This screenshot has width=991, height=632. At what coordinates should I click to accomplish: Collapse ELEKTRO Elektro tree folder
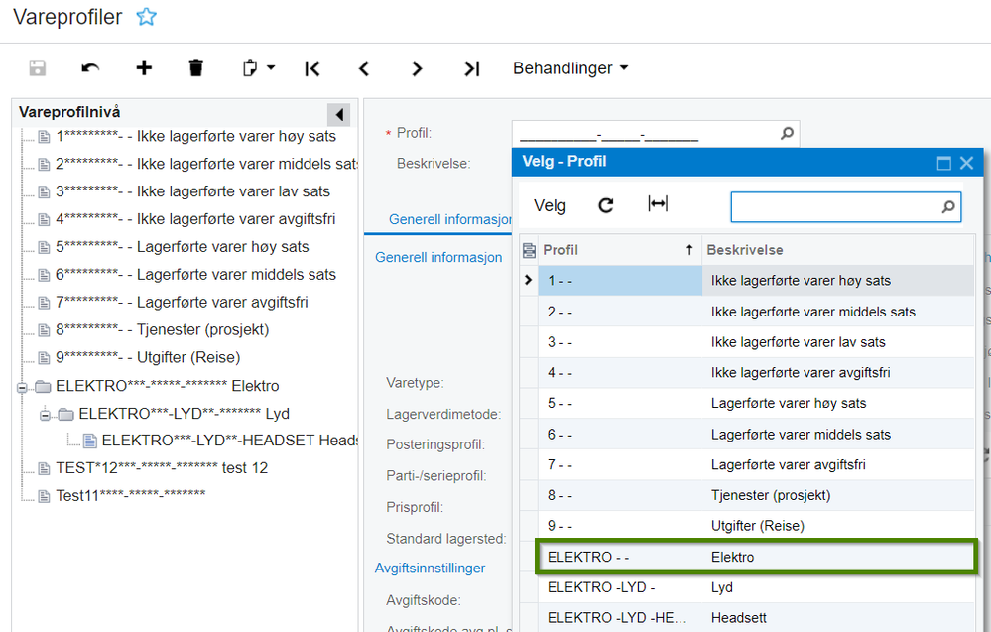(22, 387)
